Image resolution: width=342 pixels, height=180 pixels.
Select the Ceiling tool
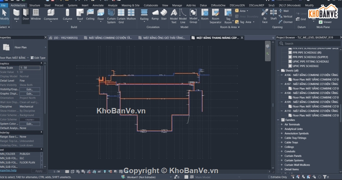point(90,15)
